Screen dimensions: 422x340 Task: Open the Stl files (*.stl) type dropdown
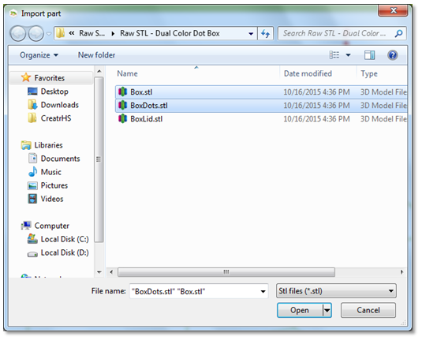pos(336,291)
